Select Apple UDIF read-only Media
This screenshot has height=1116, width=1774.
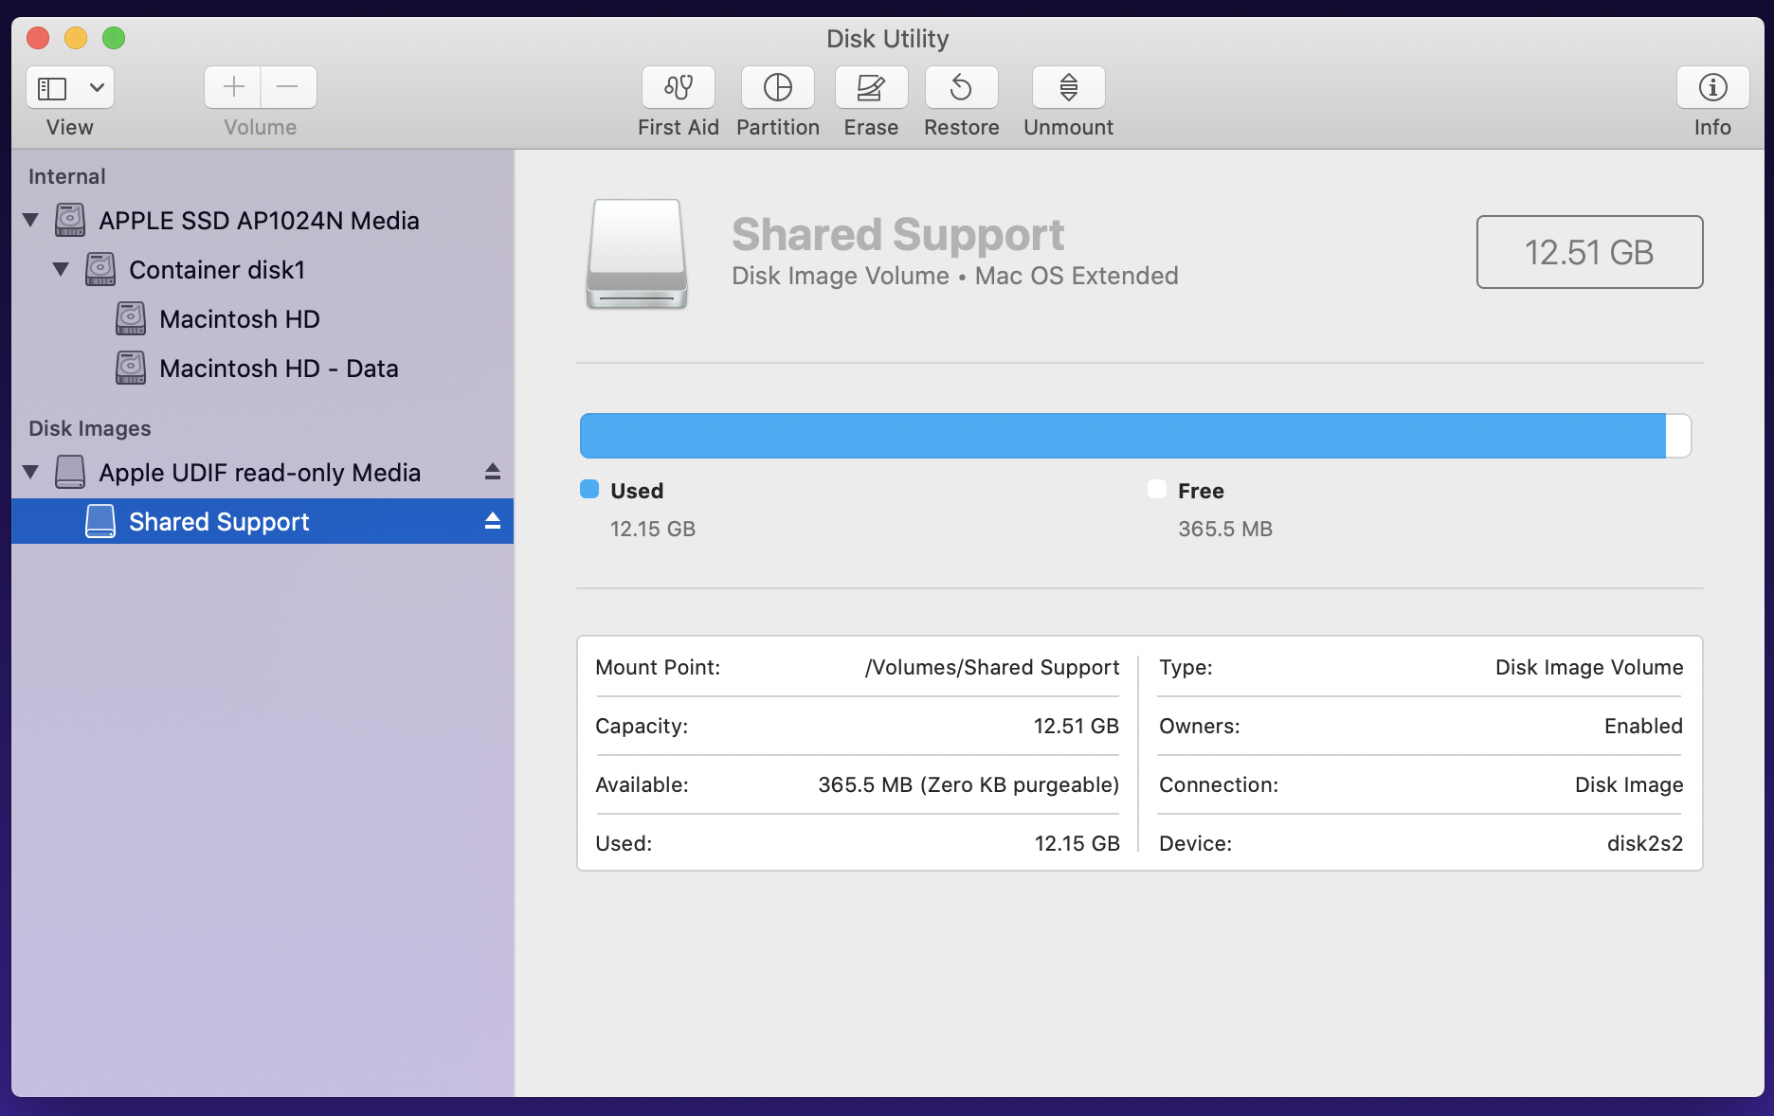260,473
